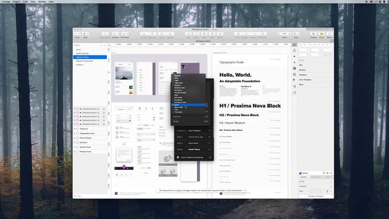389x219 pixels.
Task: Choose Light Italic in the font weight menu
Action: 188,83
